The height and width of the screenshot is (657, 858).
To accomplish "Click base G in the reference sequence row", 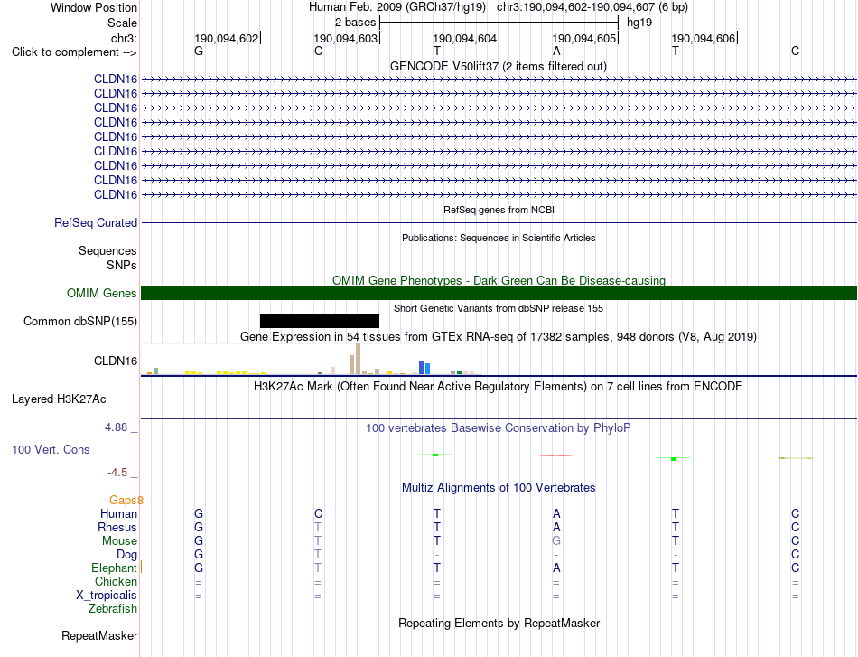I will coord(199,51).
